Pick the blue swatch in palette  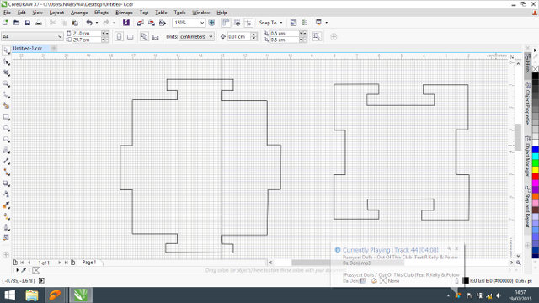tap(536, 150)
